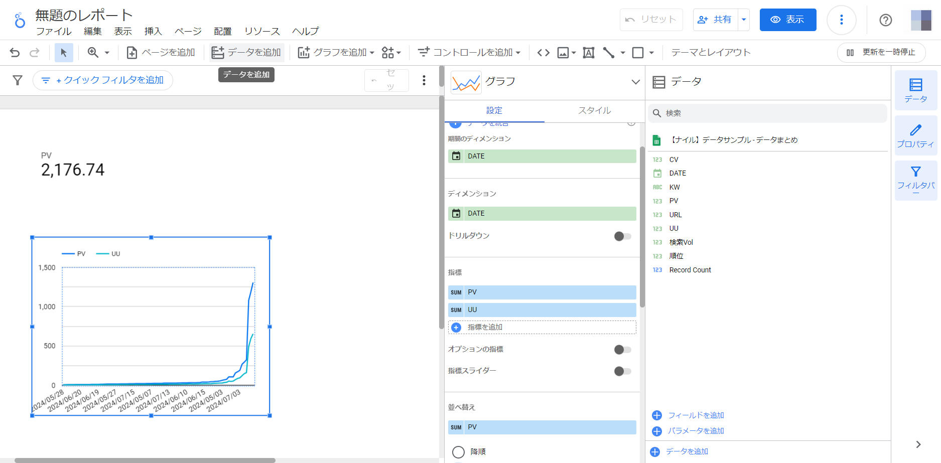
Task: Click the データを追加 toolbar button
Action: point(246,52)
